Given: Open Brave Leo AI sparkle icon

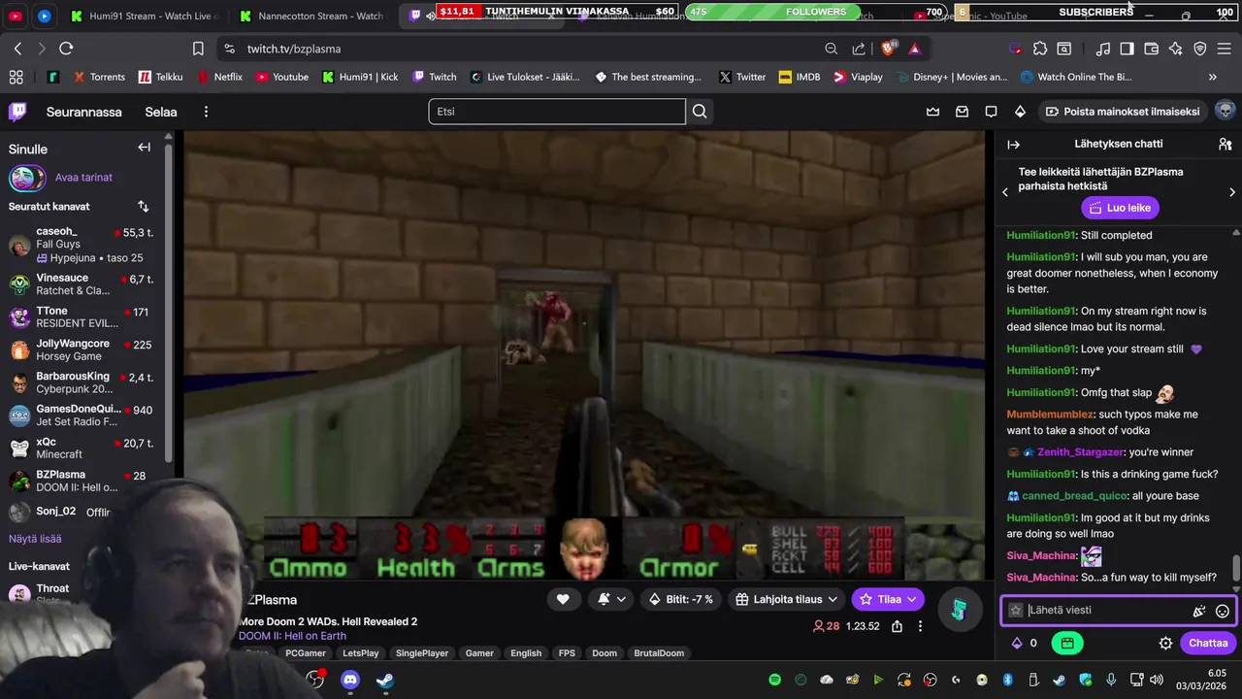Looking at the screenshot, I should [x=1175, y=49].
